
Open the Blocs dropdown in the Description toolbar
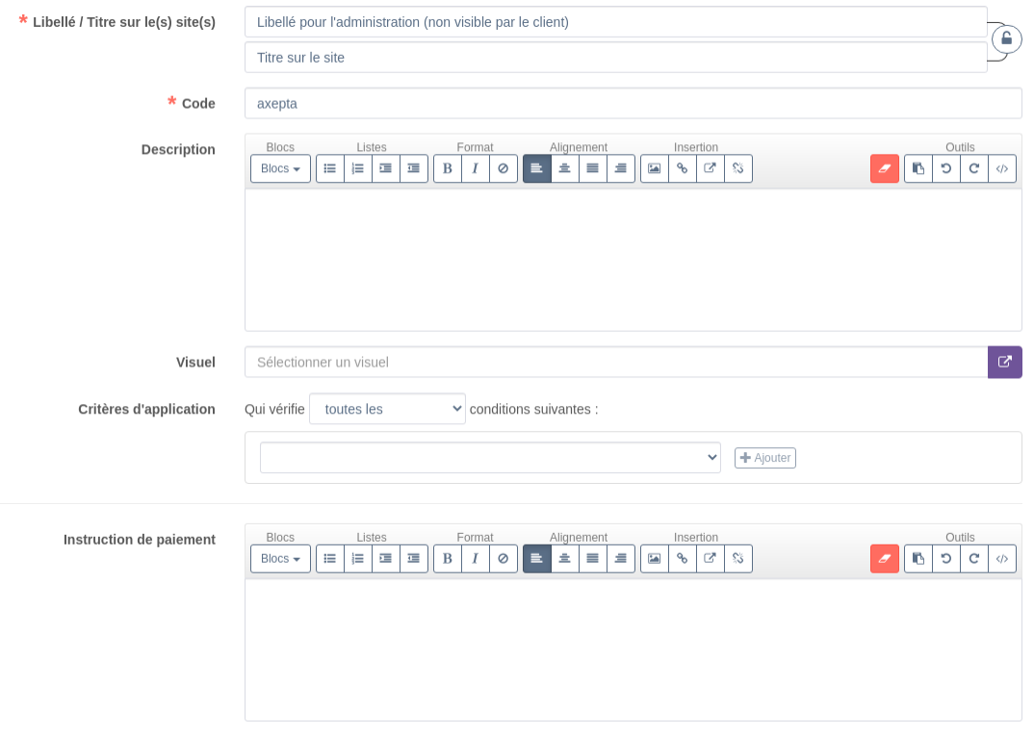[280, 168]
